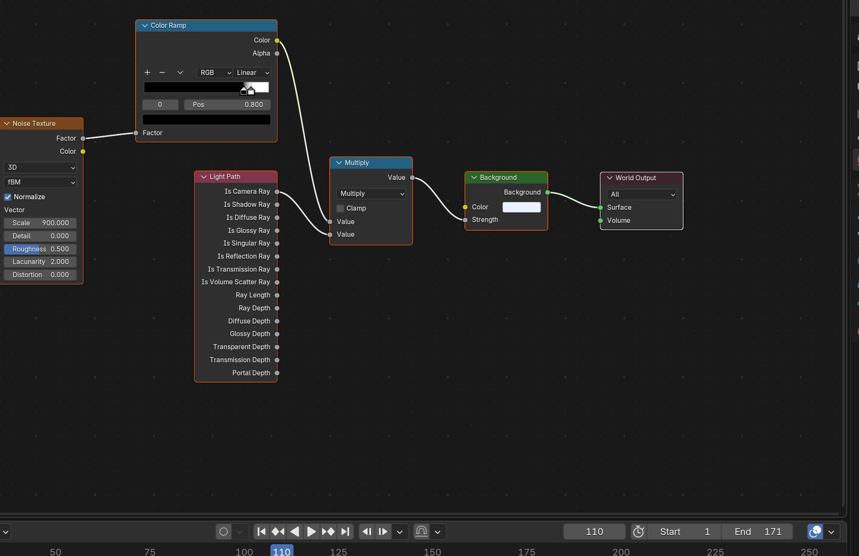
Task: Open the Multiply operation dropdown
Action: pos(371,193)
